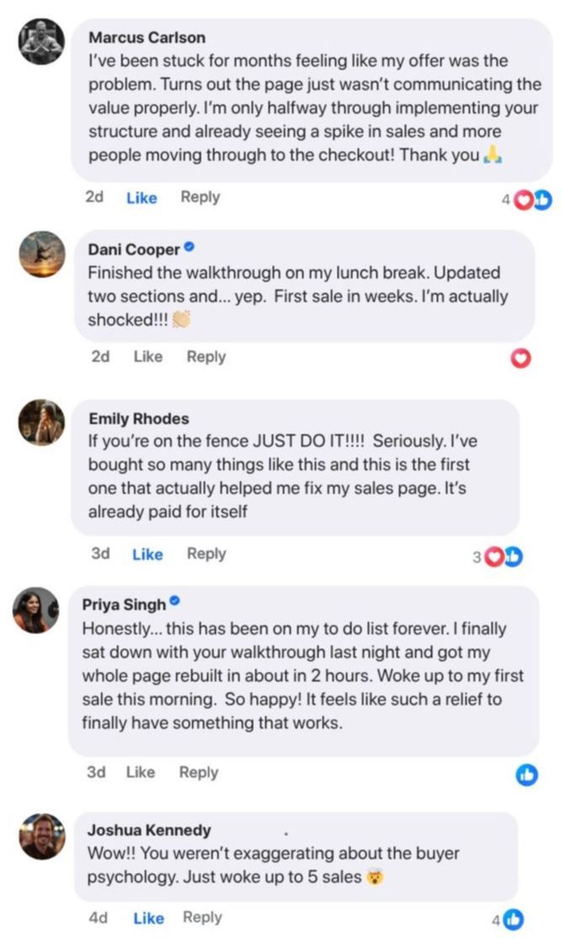Click Dani Cooper's avatar photo
This screenshot has height=939, width=562.
[x=40, y=254]
